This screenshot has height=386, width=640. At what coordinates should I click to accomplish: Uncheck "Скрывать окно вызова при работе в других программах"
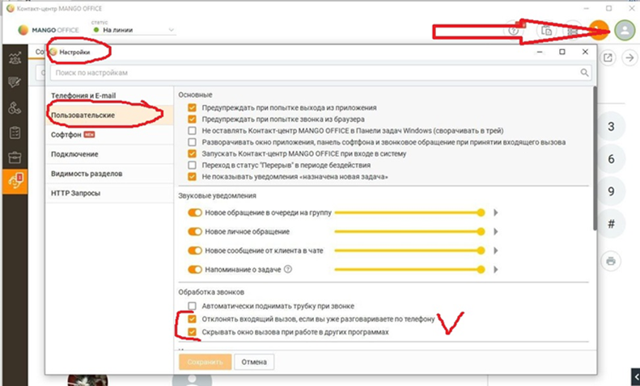tap(192, 332)
